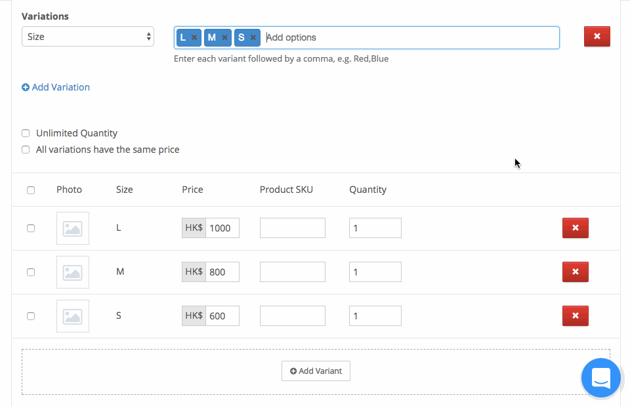This screenshot has width=630, height=406.
Task: Open photo upload for the S variant
Action: click(72, 315)
